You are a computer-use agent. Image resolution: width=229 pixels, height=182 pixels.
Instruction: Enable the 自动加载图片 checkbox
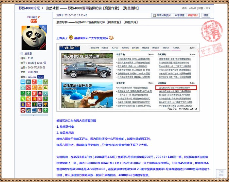pos(154,15)
